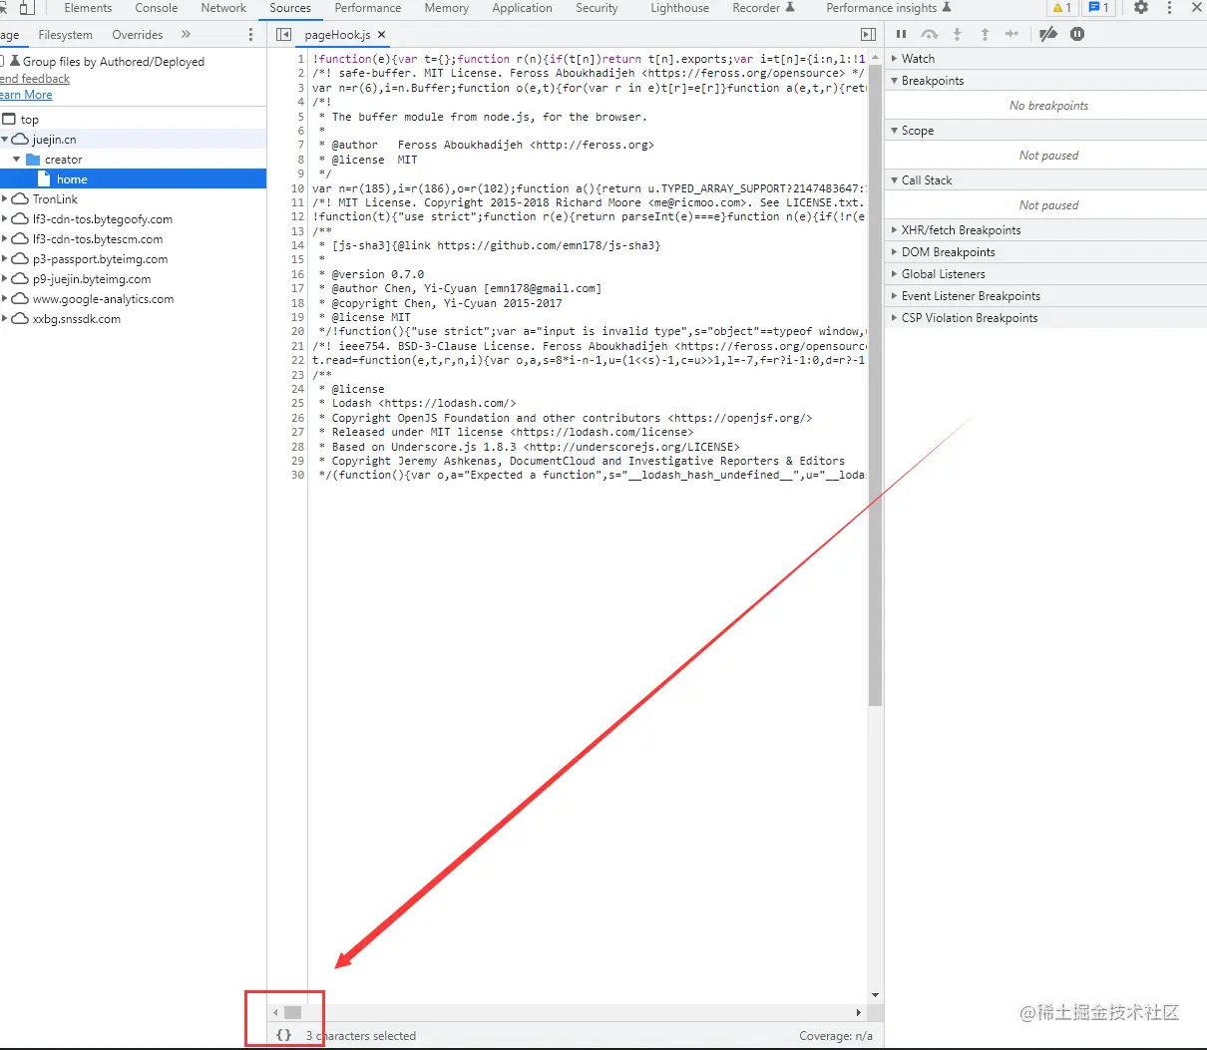This screenshot has height=1050, width=1207.
Task: Open the Performance tab
Action: point(368,8)
